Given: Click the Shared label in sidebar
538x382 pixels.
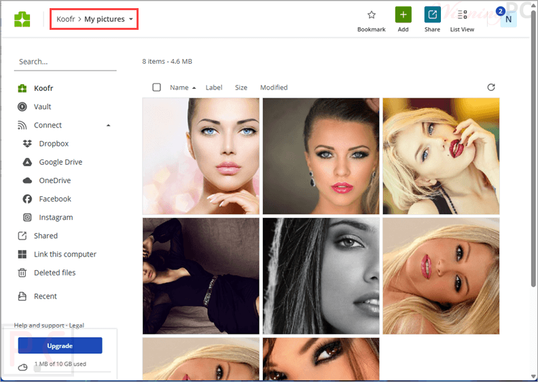Looking at the screenshot, I should (x=46, y=235).
